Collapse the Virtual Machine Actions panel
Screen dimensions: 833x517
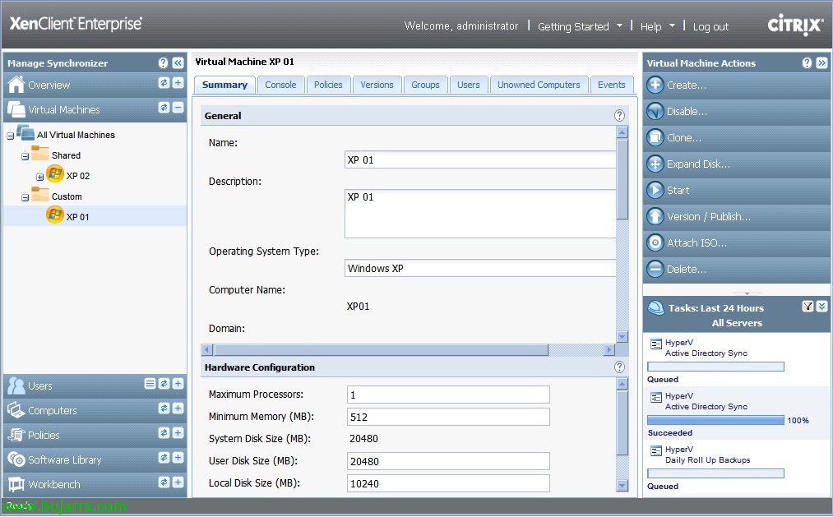[x=821, y=63]
